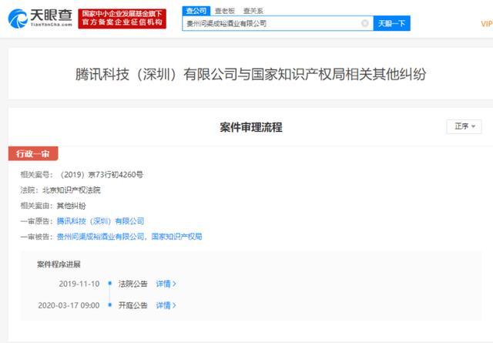Click the 2020-03-17 09:00 timeline dot
Viewport: 493px width, 343px height.
[110, 305]
